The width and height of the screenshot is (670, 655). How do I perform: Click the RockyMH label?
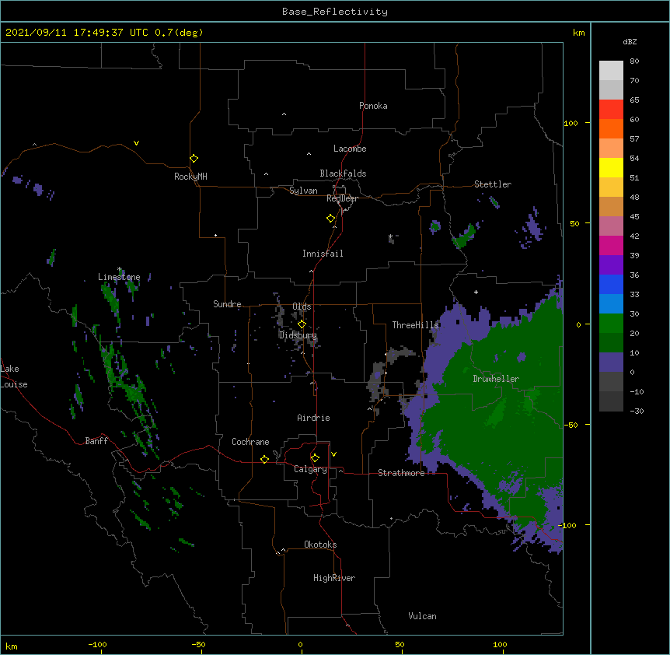190,177
